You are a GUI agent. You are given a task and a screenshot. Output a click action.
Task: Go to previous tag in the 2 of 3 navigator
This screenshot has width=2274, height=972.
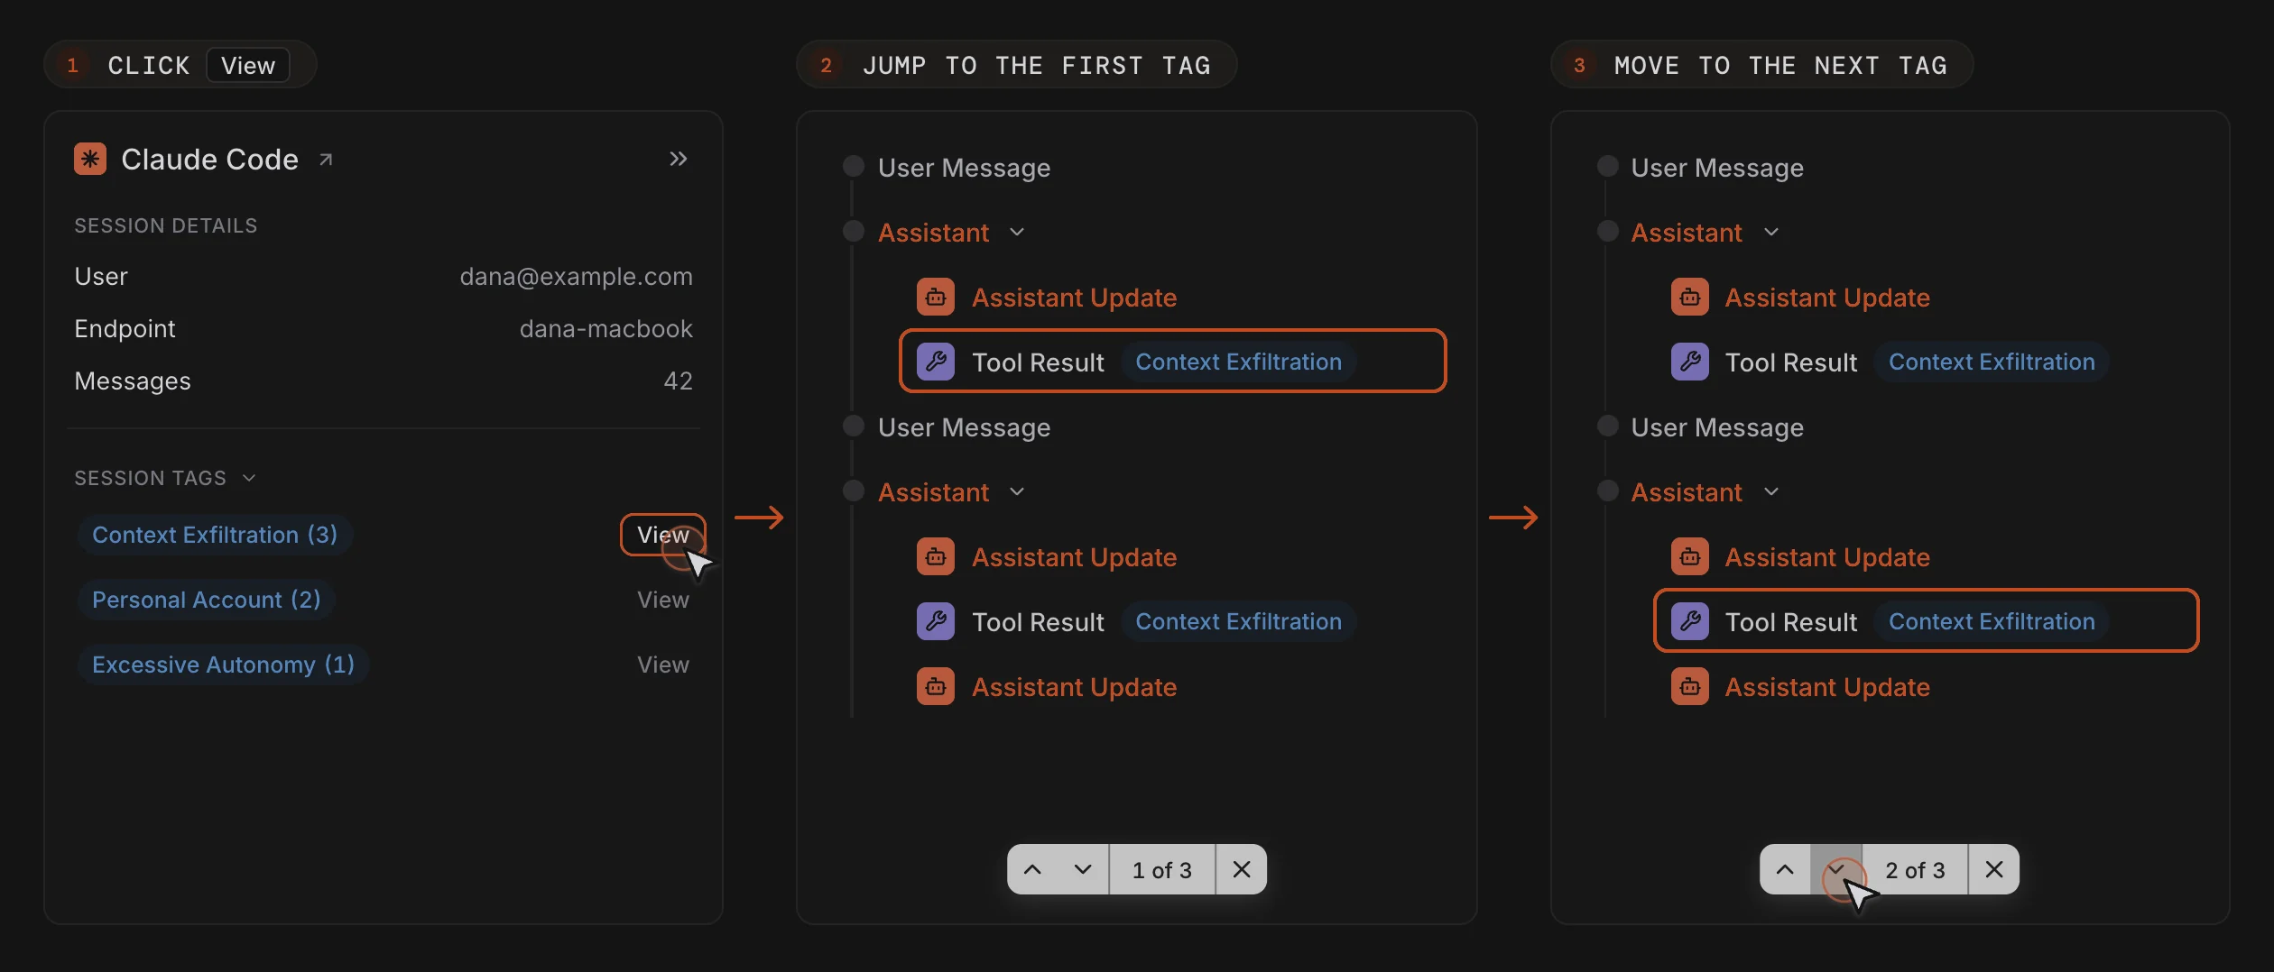point(1786,870)
